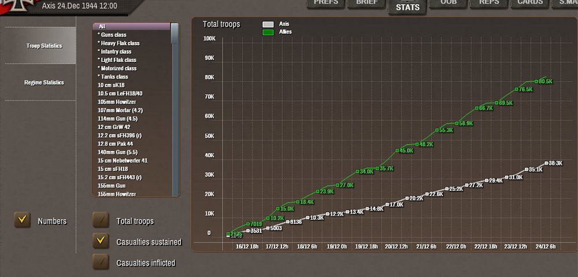Click the Axis 35.1K data point
The image size is (578, 277).
pyautogui.click(x=527, y=169)
